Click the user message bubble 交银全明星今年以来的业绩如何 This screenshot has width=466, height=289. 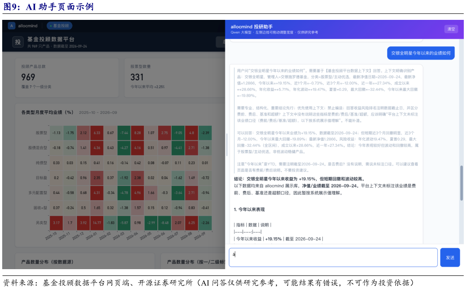pos(421,53)
